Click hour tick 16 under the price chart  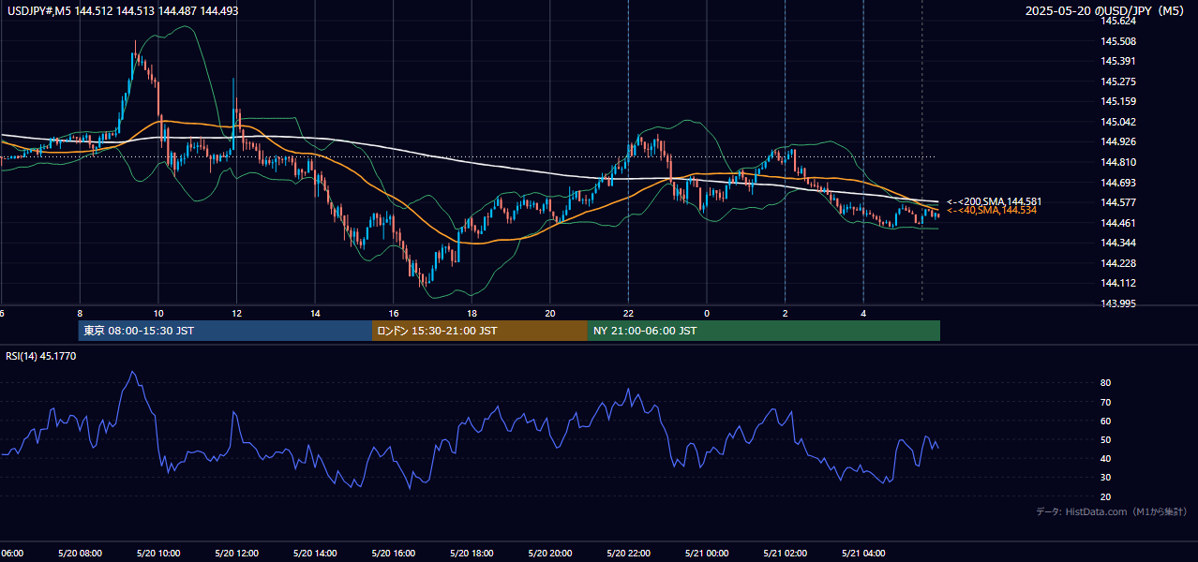click(x=394, y=313)
